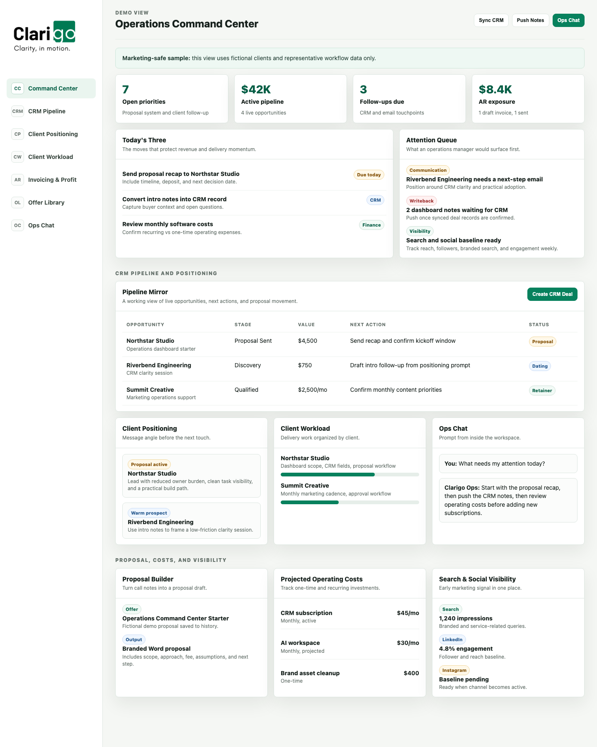This screenshot has width=597, height=747.
Task: Click the Due today tag
Action: [x=369, y=175]
